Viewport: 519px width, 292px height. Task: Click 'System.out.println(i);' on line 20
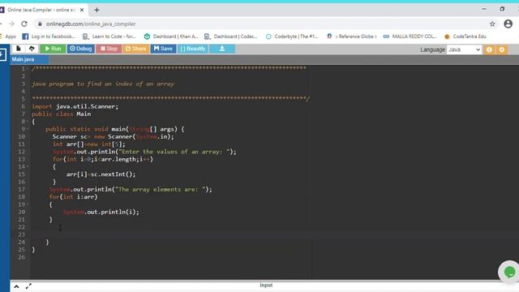point(101,212)
